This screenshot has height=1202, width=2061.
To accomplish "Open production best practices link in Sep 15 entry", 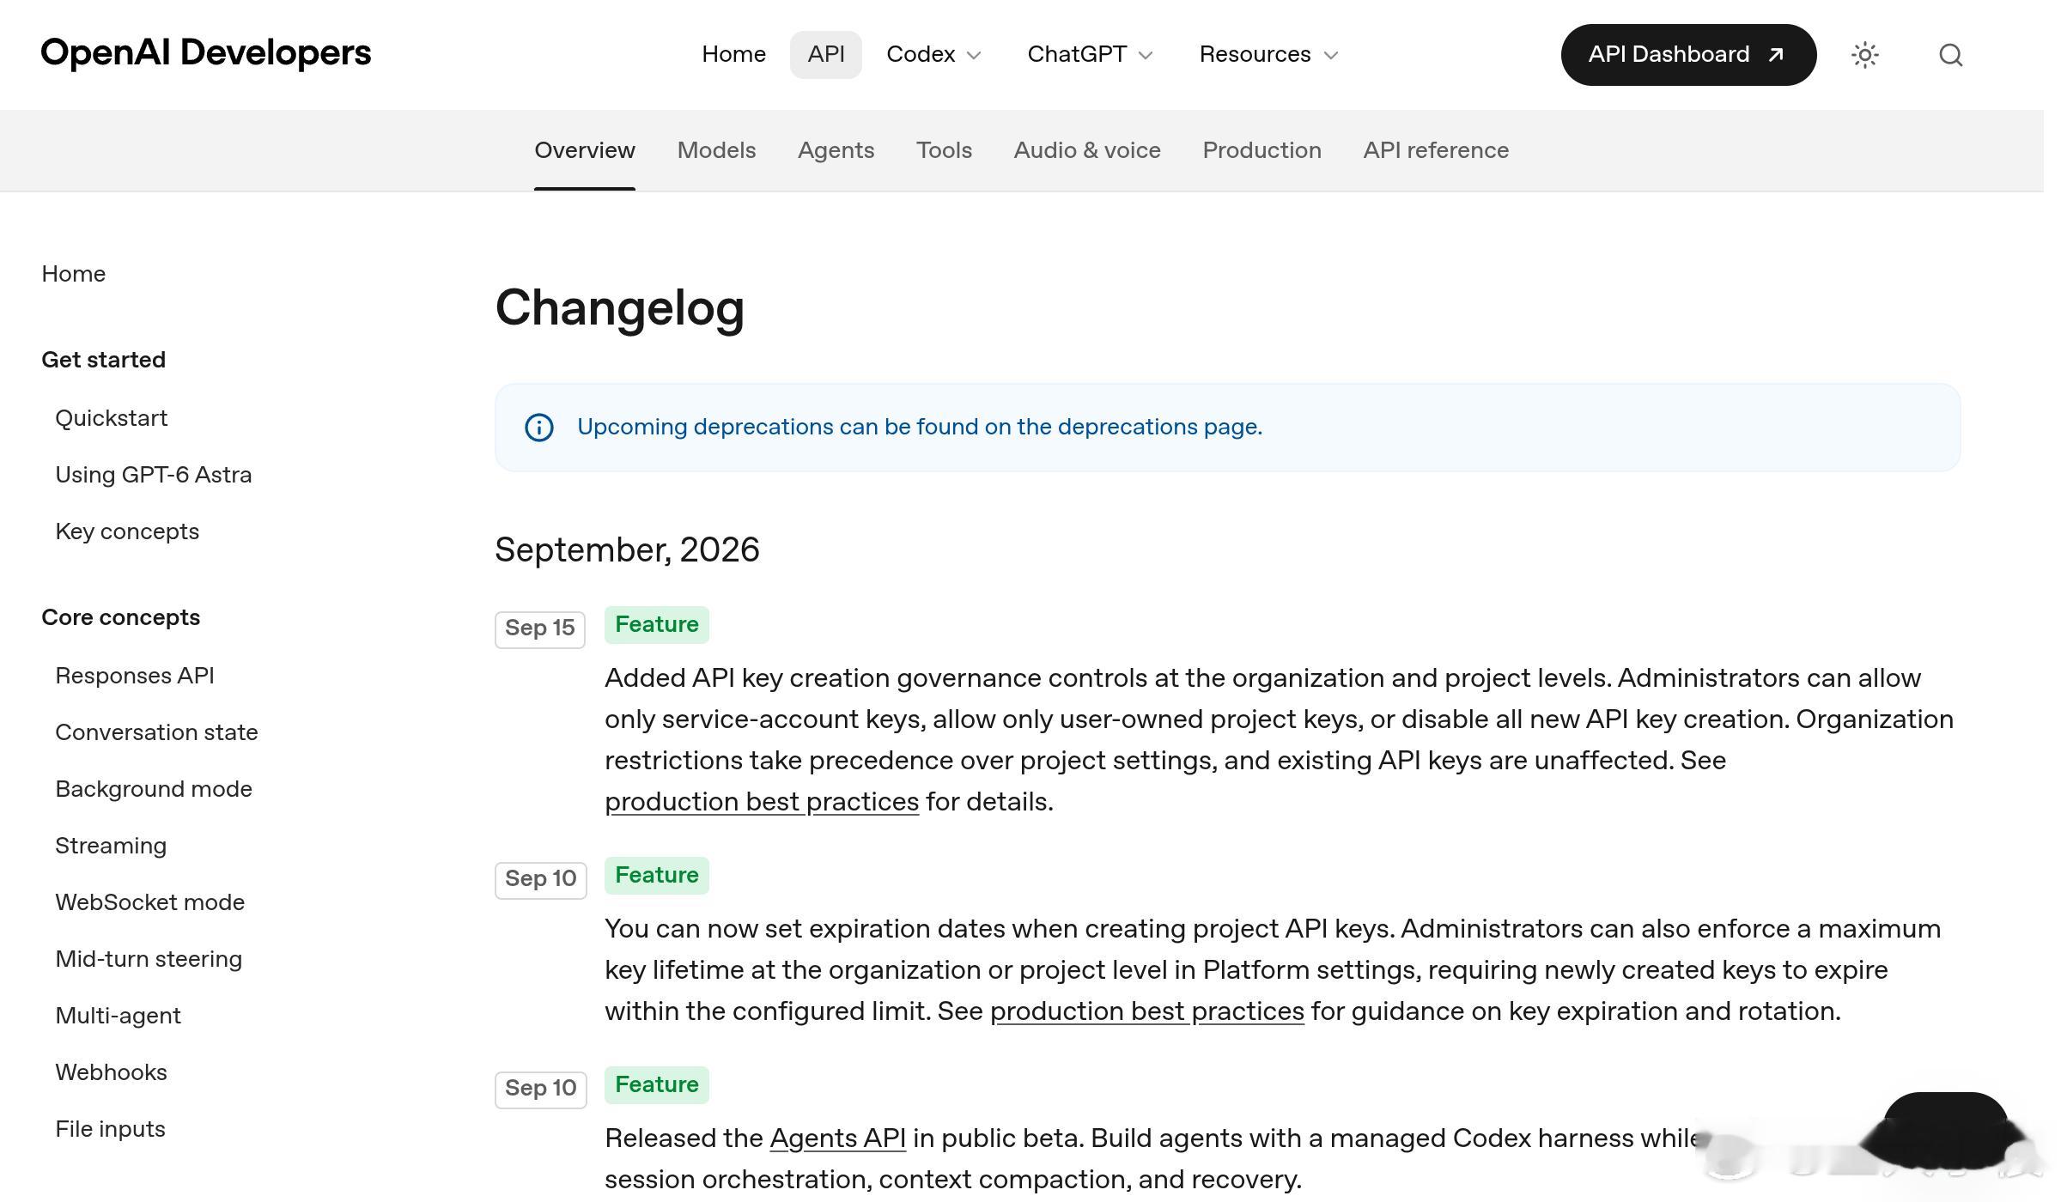I will (x=762, y=802).
